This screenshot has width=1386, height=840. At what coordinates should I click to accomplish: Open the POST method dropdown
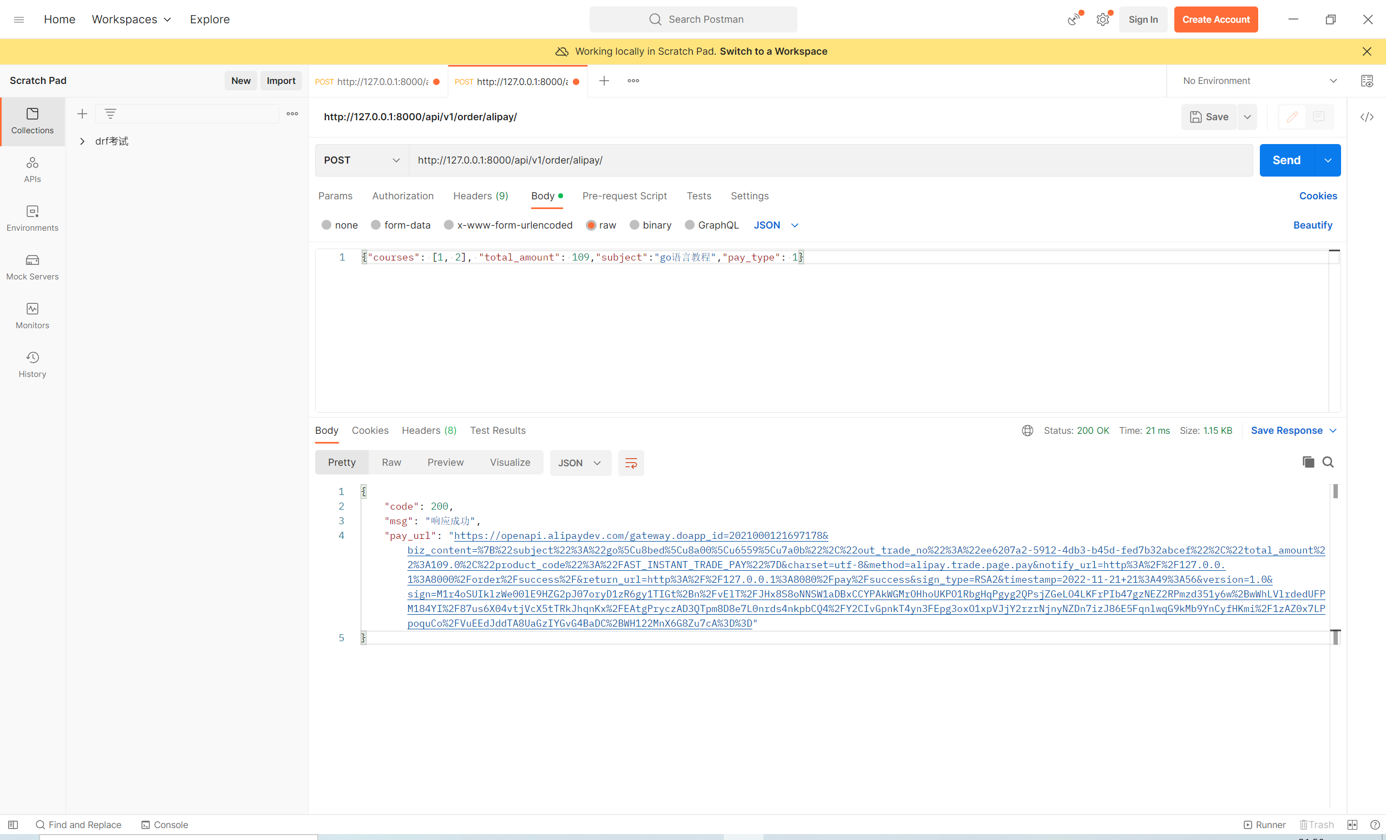click(361, 160)
